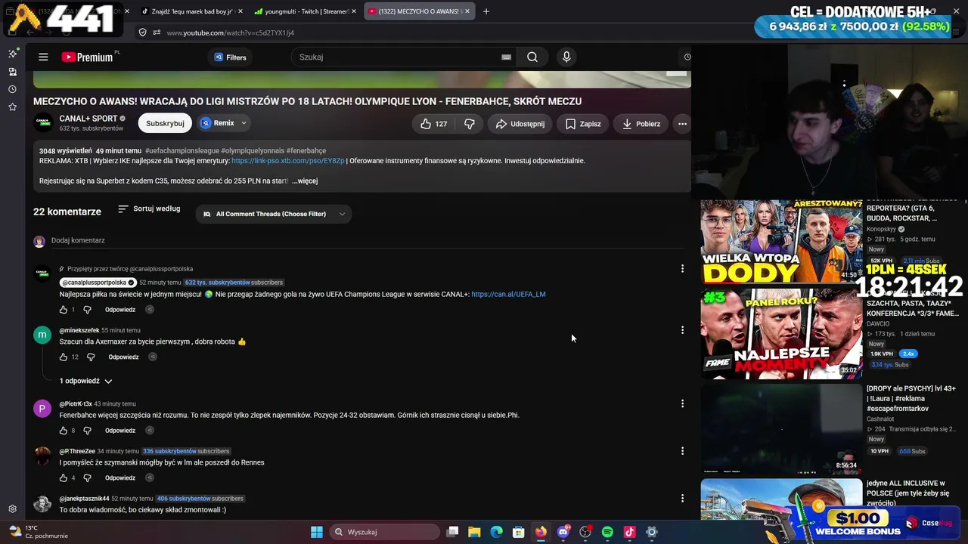Image resolution: width=968 pixels, height=544 pixels.
Task: Open history clock icon in browser sidebar
Action: (12, 89)
